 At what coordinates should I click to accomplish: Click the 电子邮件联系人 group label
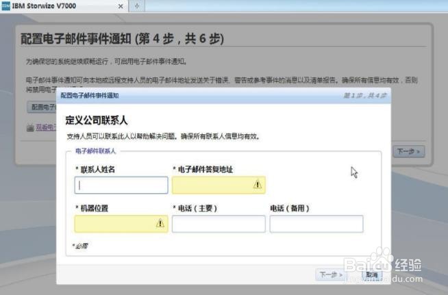tap(95, 151)
